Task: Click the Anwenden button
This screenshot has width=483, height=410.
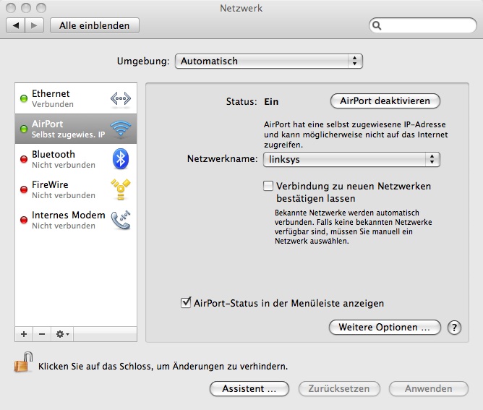Action: (429, 389)
